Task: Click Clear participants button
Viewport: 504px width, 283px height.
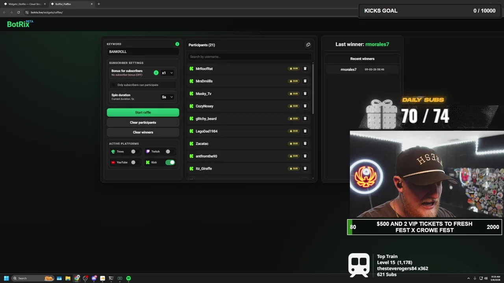Action: tap(143, 122)
